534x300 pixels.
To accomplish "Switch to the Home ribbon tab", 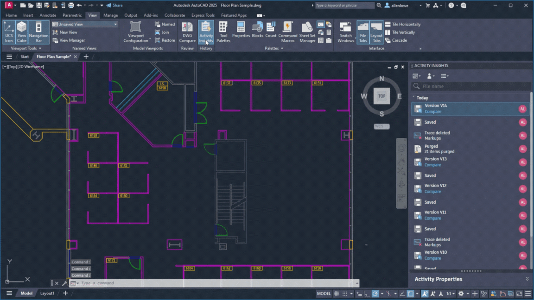I will coord(11,15).
